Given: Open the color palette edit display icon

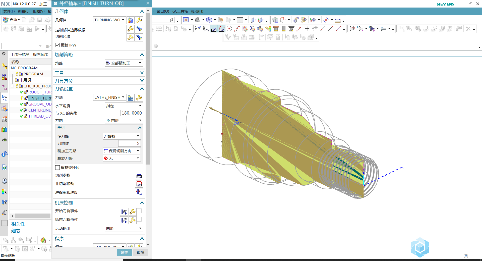Looking at the screenshot, I should pyautogui.click(x=304, y=20).
